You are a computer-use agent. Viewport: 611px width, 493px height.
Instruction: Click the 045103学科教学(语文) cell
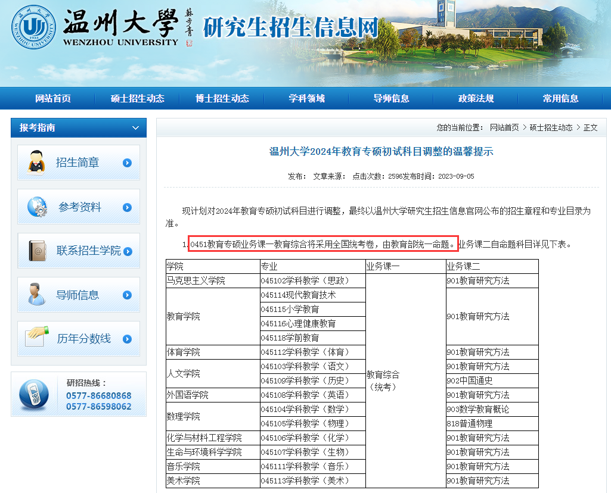pyautogui.click(x=313, y=366)
